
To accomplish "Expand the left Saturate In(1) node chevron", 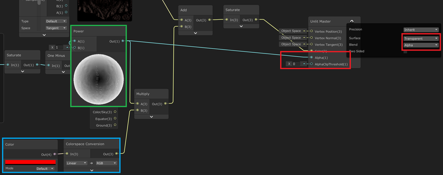I will pyautogui.click(x=23, y=71).
